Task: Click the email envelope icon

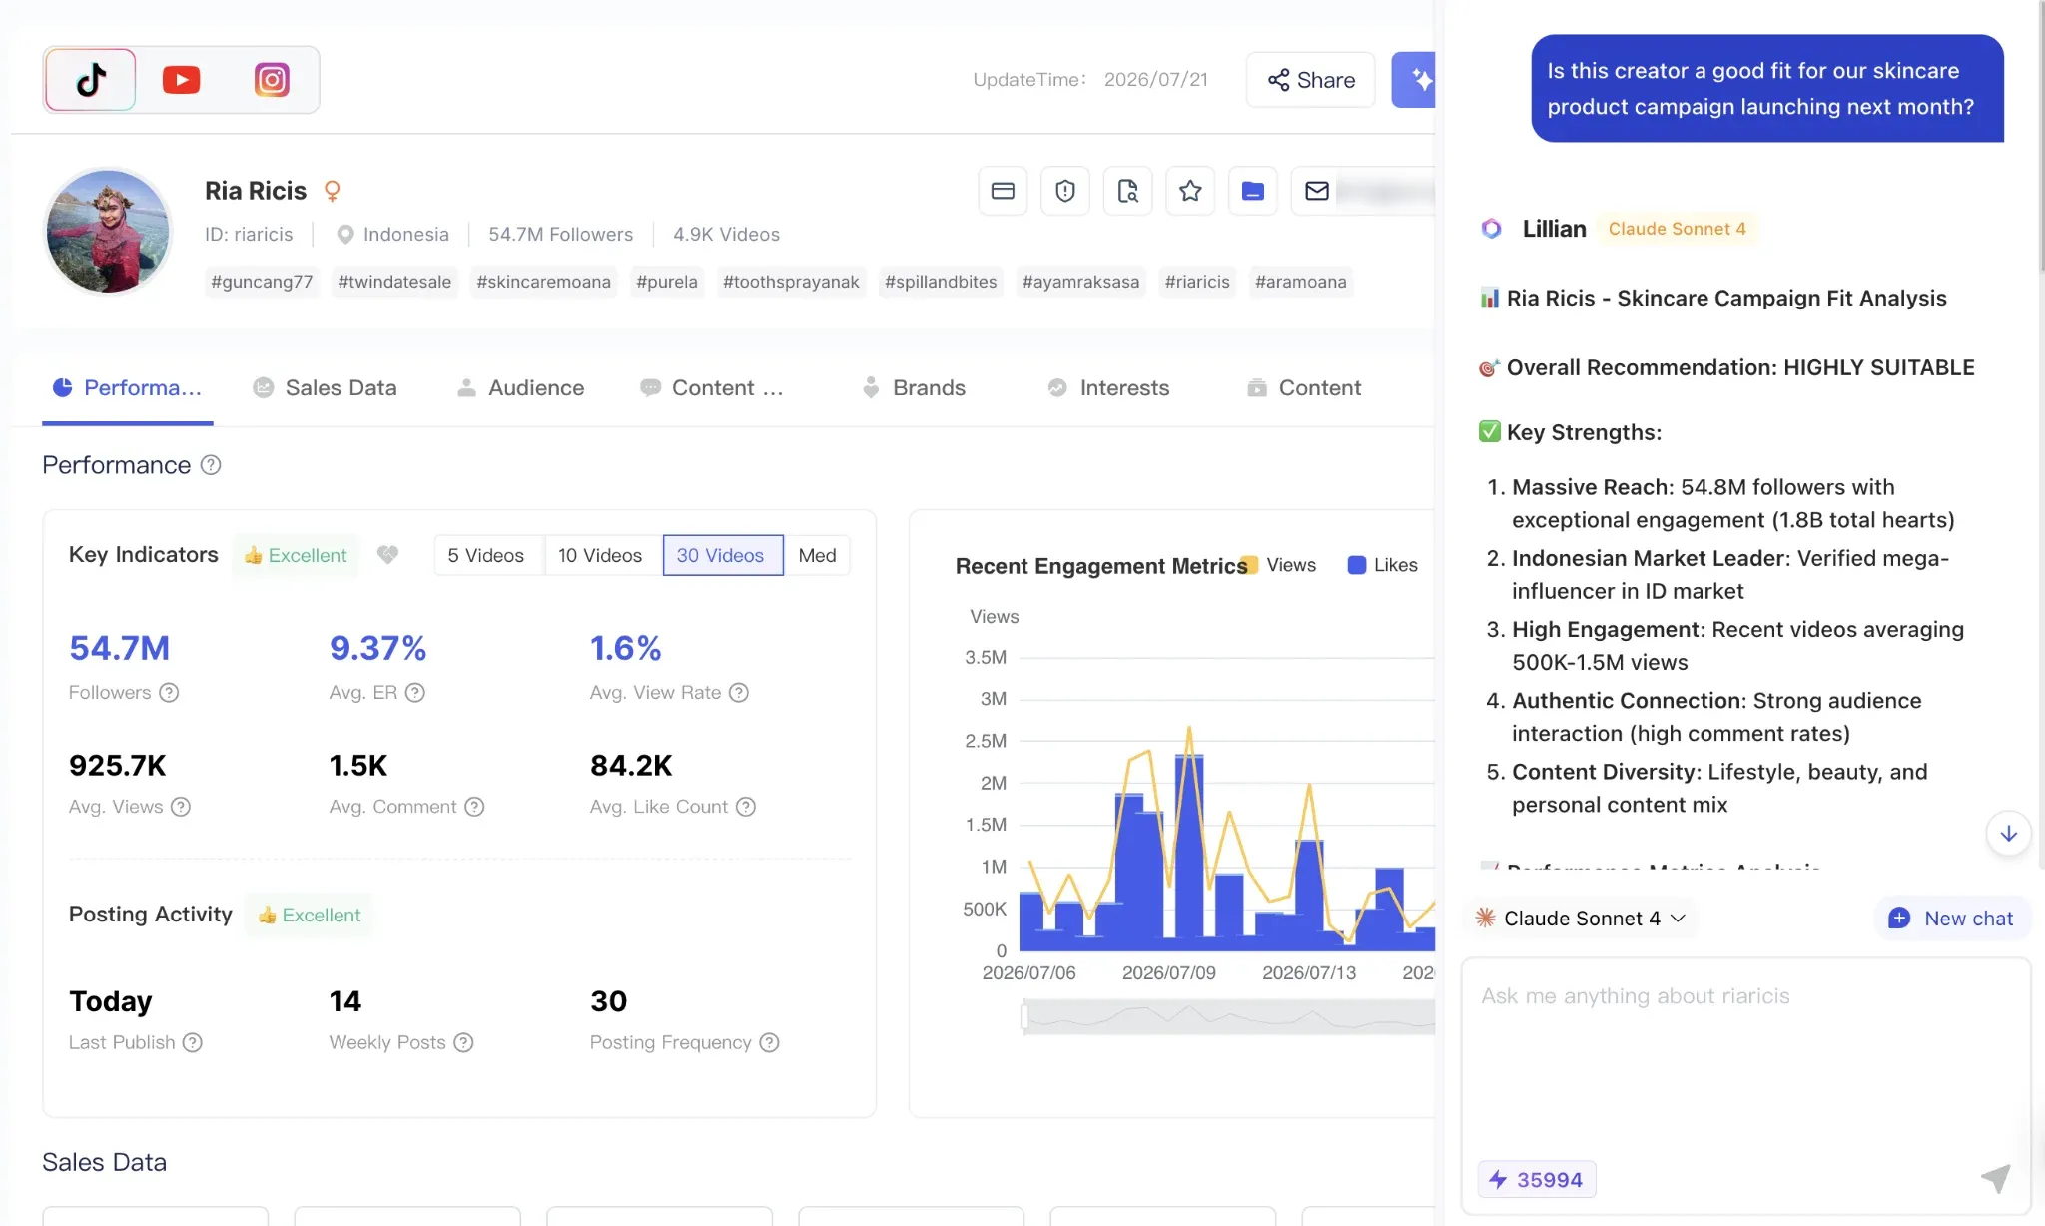Action: coord(1317,191)
